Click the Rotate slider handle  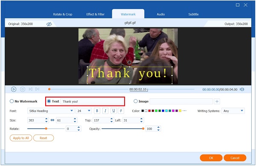click(x=46, y=129)
